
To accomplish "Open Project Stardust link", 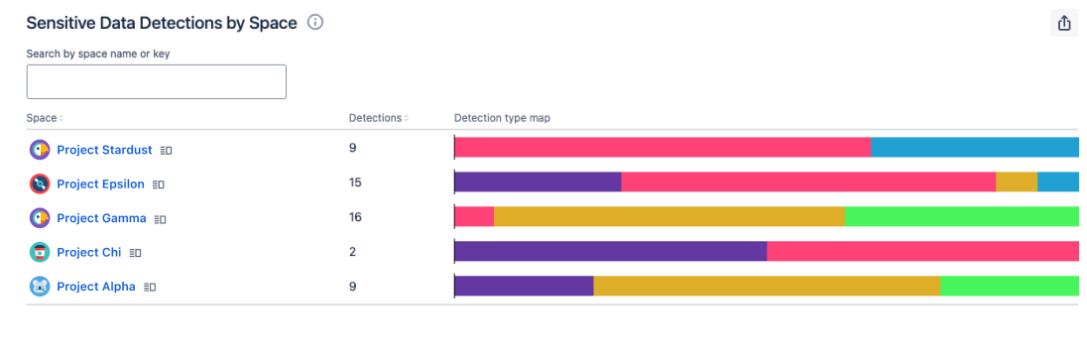I will pyautogui.click(x=105, y=150).
